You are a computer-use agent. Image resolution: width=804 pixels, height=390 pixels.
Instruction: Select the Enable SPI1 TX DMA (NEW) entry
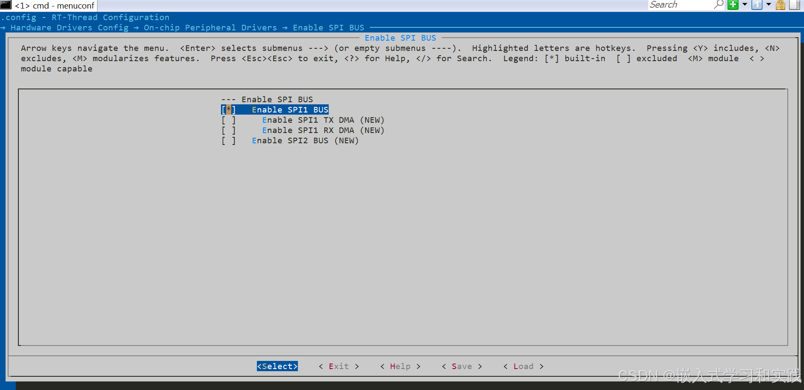(x=323, y=120)
